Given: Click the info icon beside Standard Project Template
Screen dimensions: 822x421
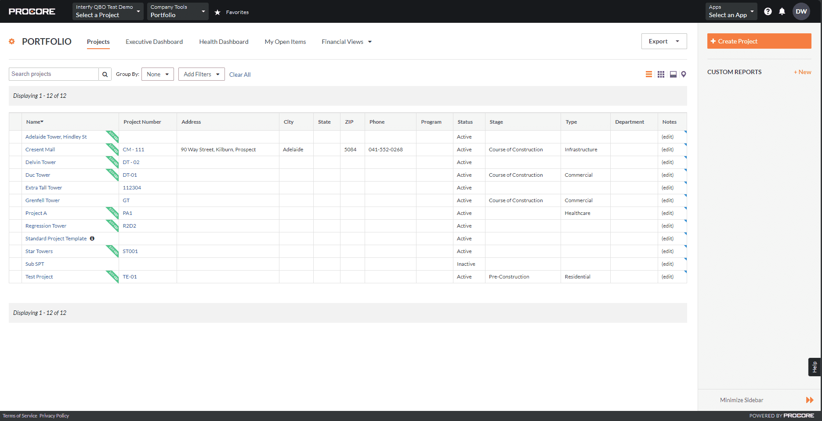Looking at the screenshot, I should (x=92, y=238).
